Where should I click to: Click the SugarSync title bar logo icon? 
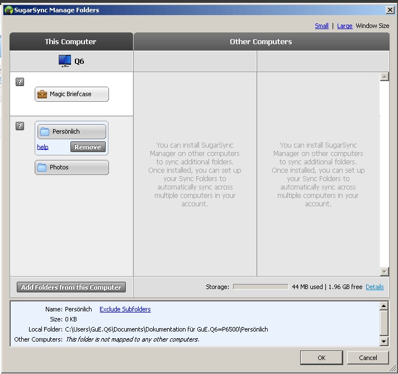point(7,10)
